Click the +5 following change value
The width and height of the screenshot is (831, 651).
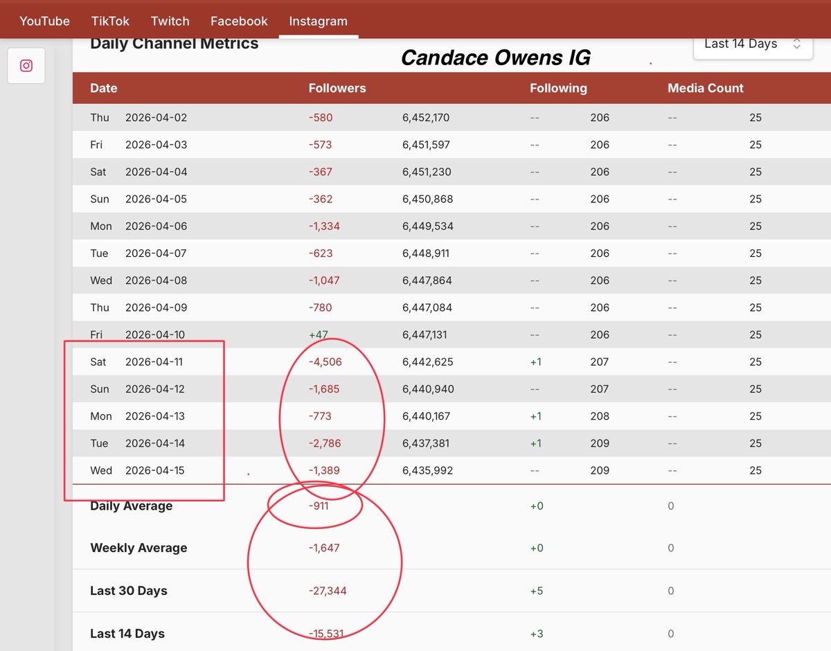(x=537, y=591)
